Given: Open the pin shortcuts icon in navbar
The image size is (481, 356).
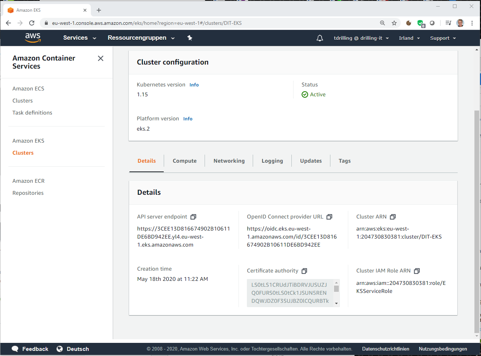Looking at the screenshot, I should 190,38.
